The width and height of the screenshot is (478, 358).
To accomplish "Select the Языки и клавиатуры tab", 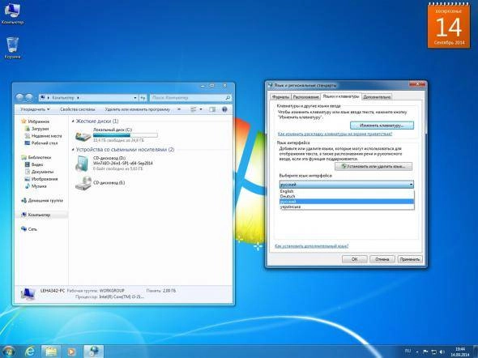I will point(341,96).
